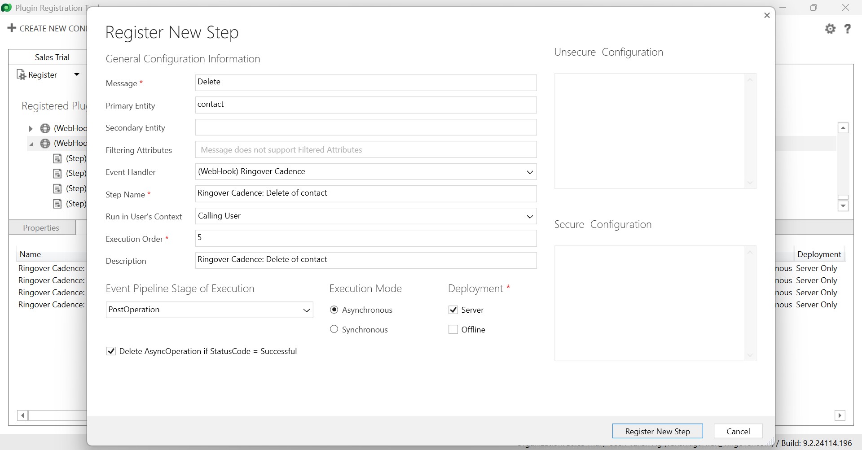Select the second Ringover Cadence row
Image resolution: width=862 pixels, height=450 pixels.
(51, 280)
